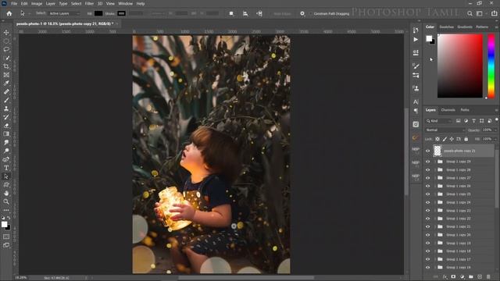
Task: Select the Hand tool
Action: (x=6, y=193)
